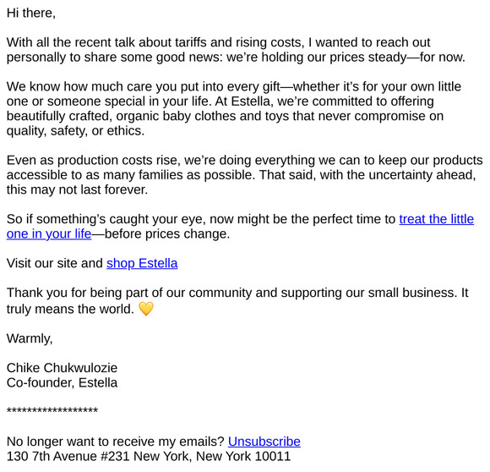Follow the 'shop Estella' link
The image size is (490, 472).
142,263
